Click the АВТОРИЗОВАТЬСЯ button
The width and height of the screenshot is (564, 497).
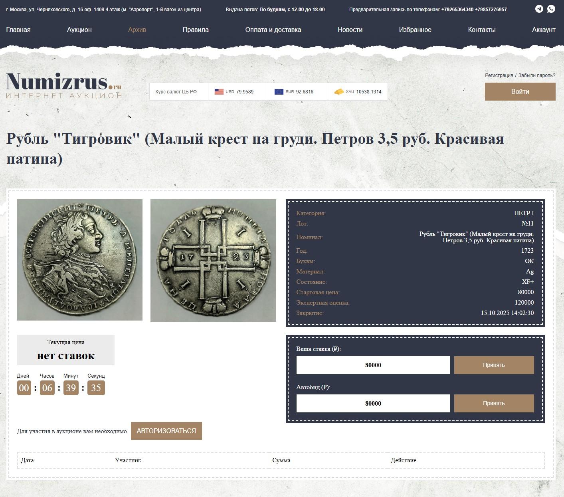(166, 431)
